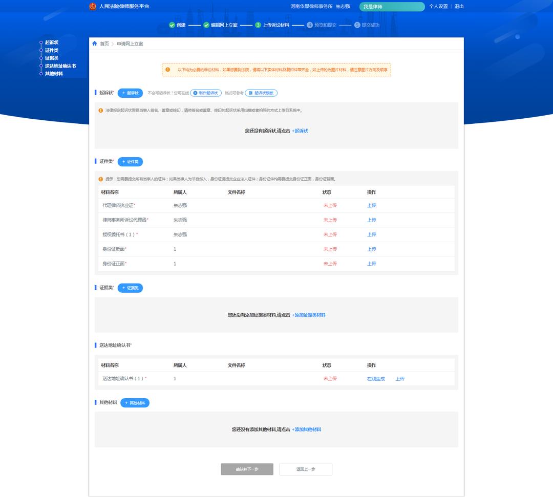Click 未上传 status of 身份证正面

[330, 264]
